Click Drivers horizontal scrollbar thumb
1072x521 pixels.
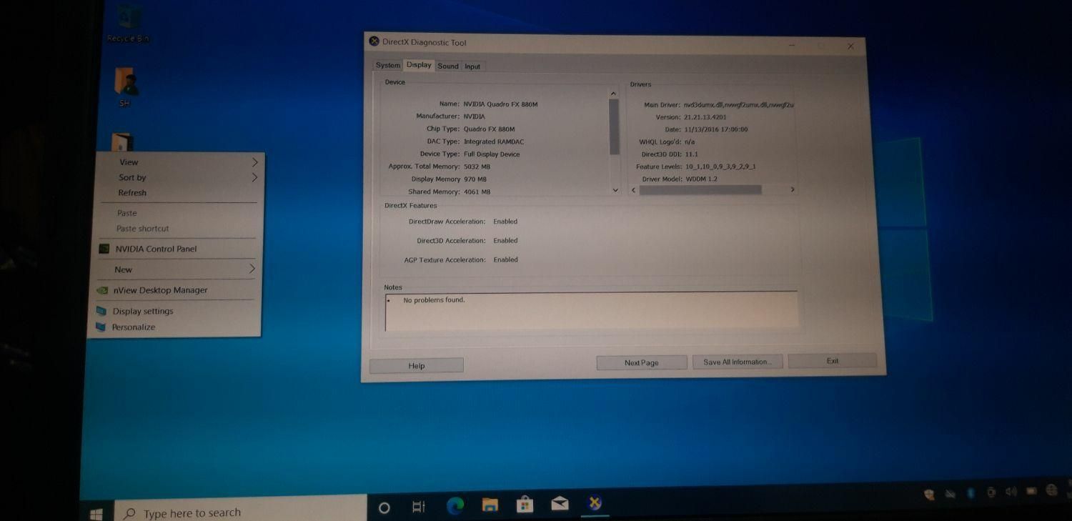700,190
